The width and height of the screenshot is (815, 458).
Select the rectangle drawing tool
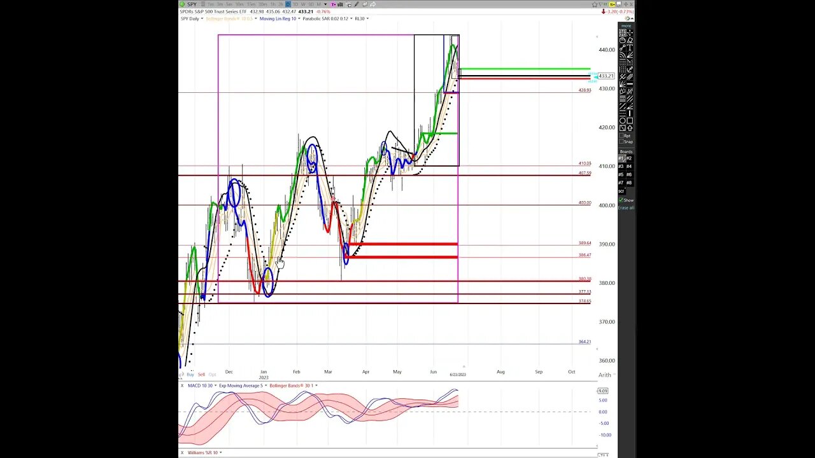630,120
